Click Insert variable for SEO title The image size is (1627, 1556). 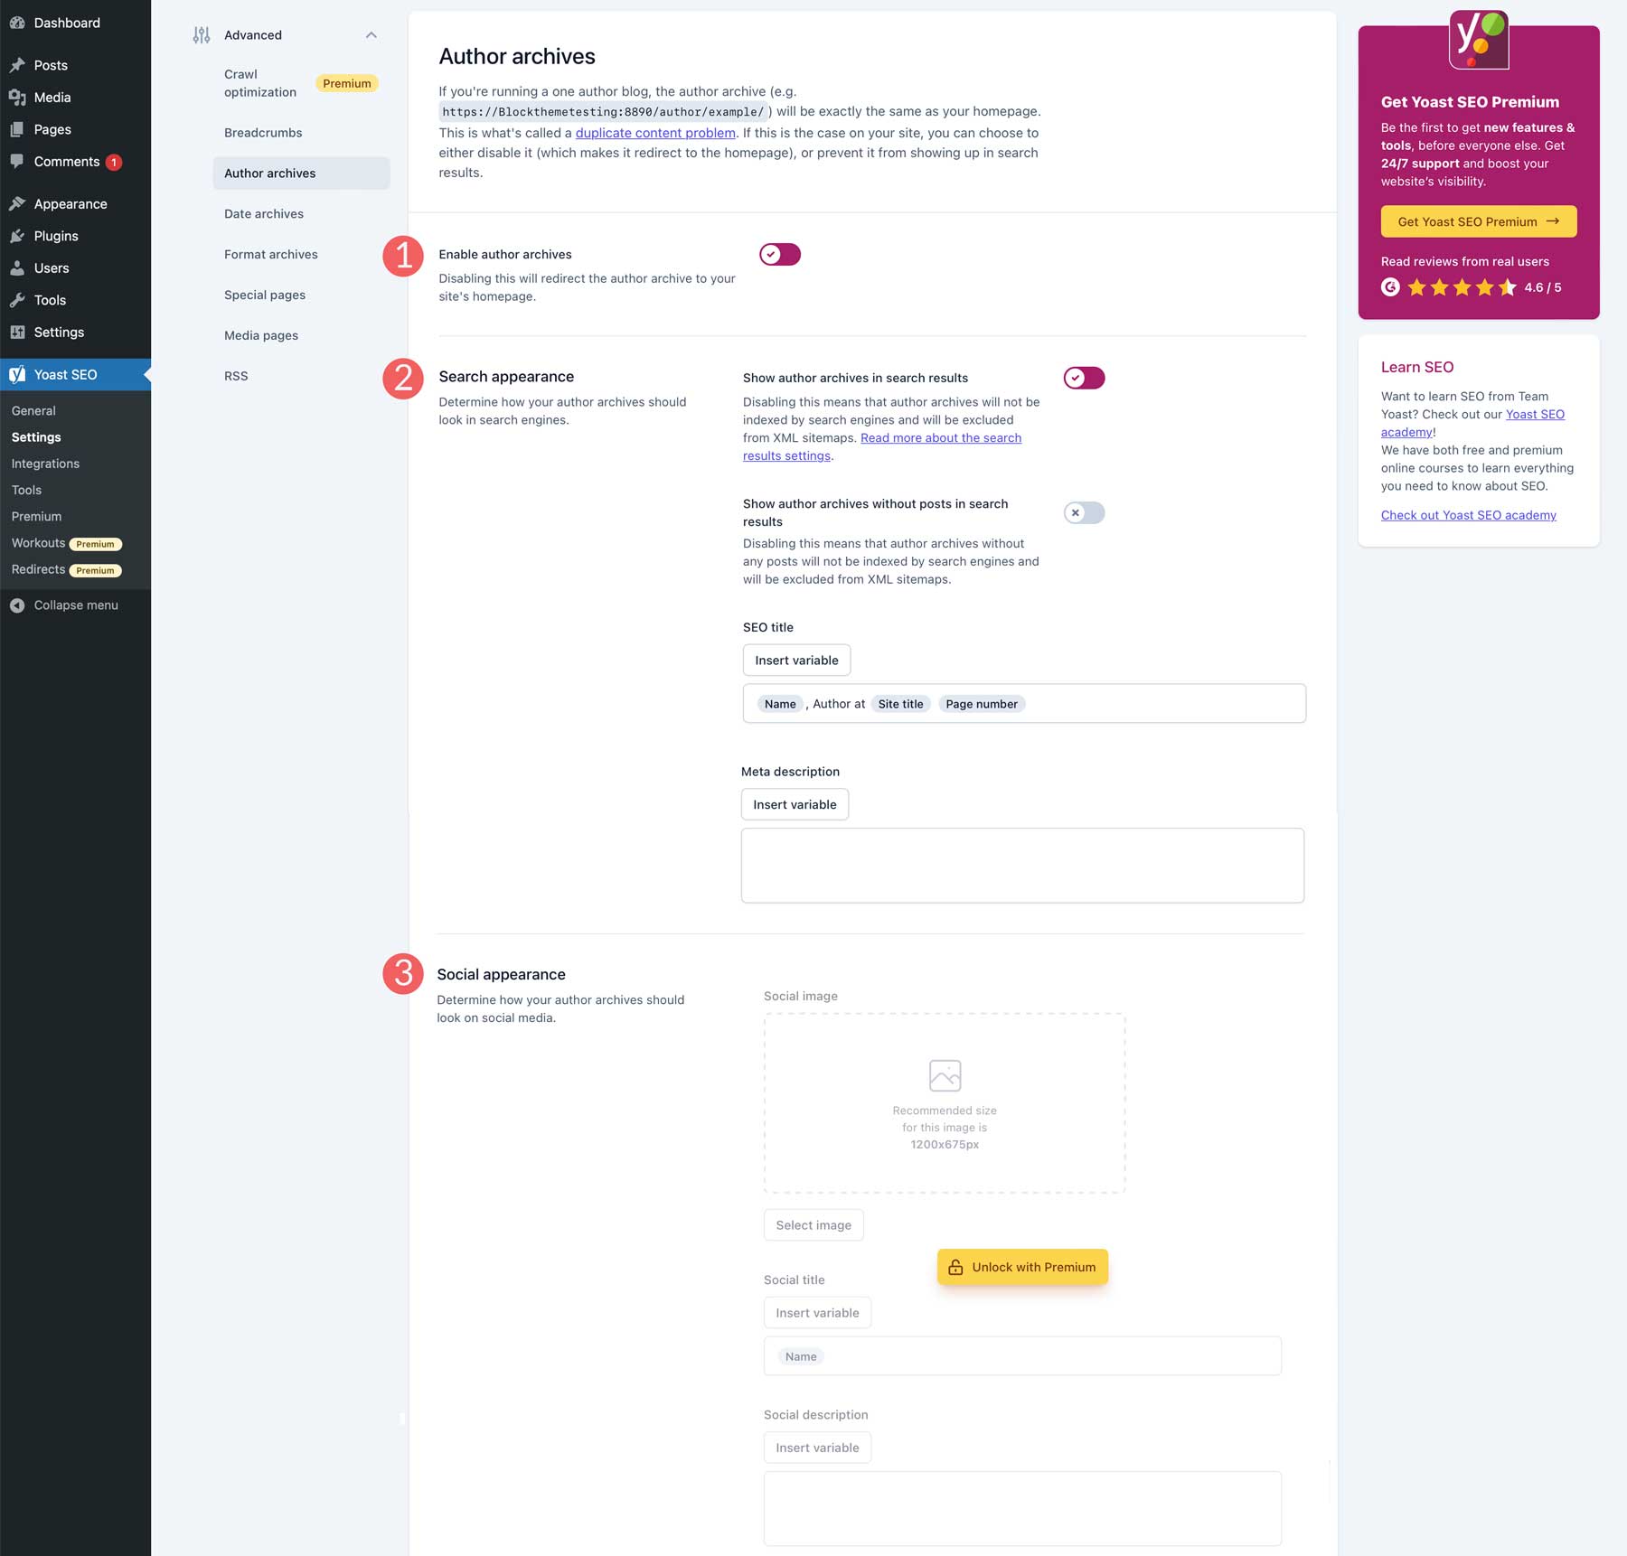(x=796, y=661)
